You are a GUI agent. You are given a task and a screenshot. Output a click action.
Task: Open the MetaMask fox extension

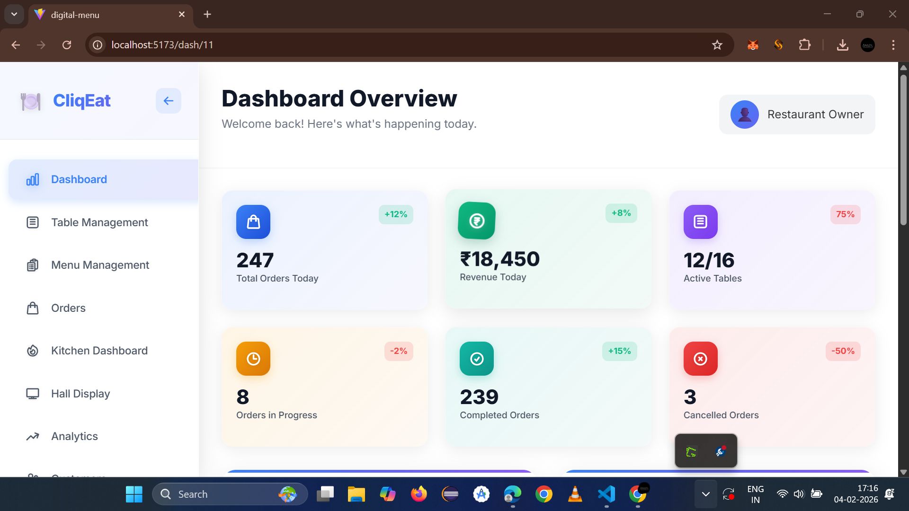[753, 45]
